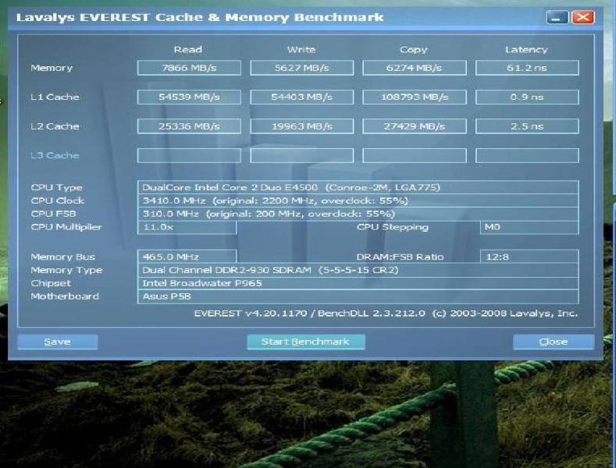This screenshot has height=468, width=616.
Task: Select the Memory Read value 7866 MB/s
Action: 189,68
